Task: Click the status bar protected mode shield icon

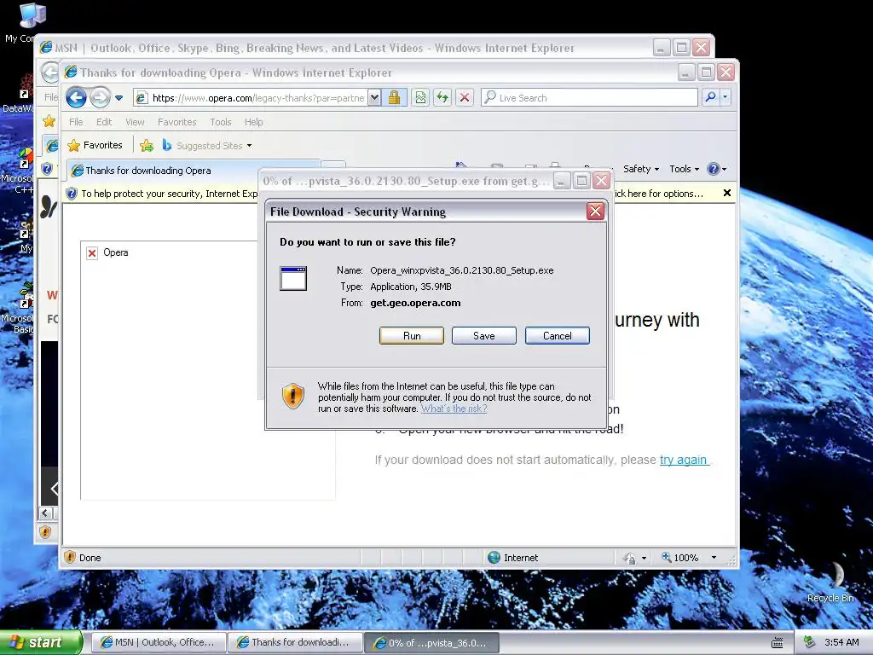Action: point(70,557)
